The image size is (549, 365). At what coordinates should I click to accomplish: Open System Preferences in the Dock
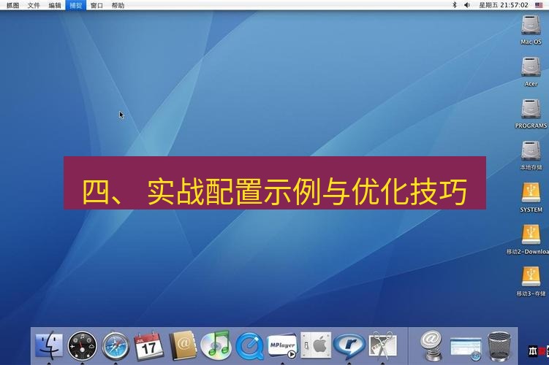pos(316,346)
